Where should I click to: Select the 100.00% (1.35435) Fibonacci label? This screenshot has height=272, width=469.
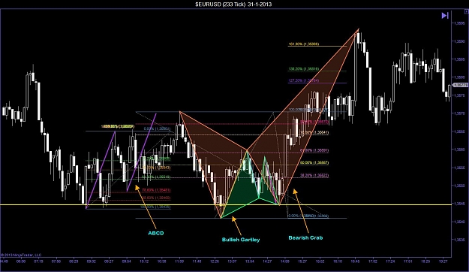pyautogui.click(x=156, y=207)
